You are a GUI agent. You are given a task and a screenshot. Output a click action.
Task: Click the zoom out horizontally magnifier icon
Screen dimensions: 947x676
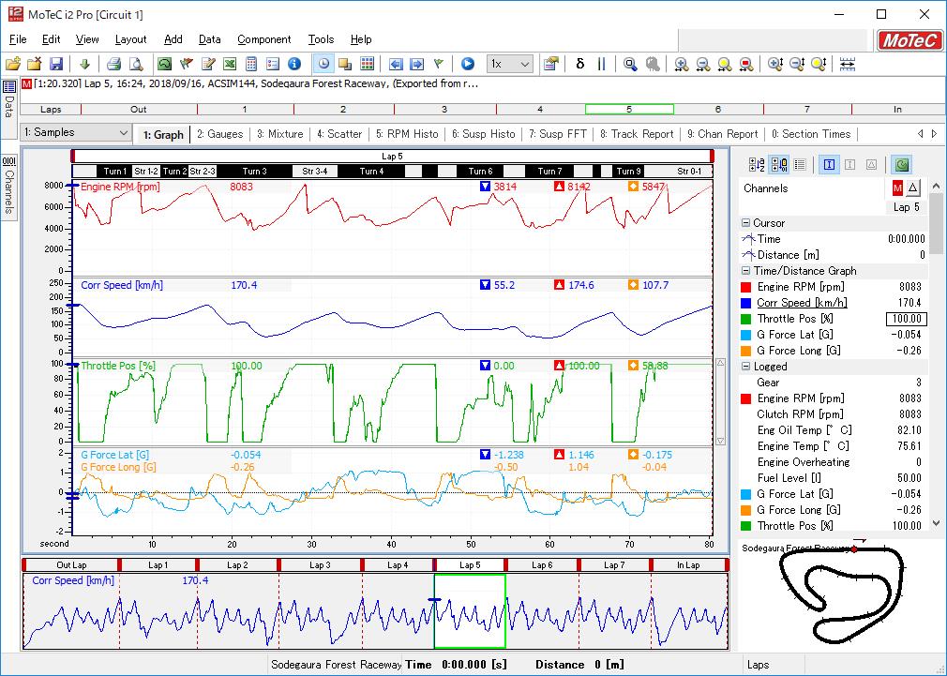point(703,64)
